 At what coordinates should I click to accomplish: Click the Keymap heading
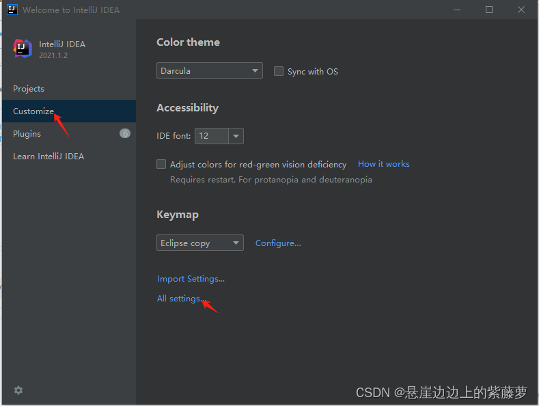tap(178, 215)
